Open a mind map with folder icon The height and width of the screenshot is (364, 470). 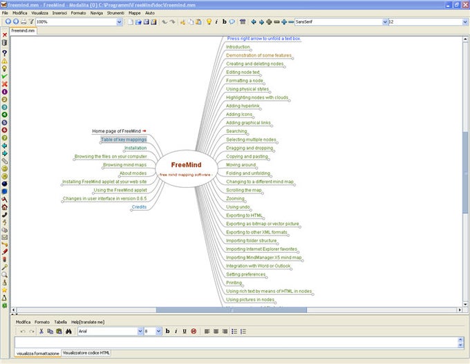[138, 22]
